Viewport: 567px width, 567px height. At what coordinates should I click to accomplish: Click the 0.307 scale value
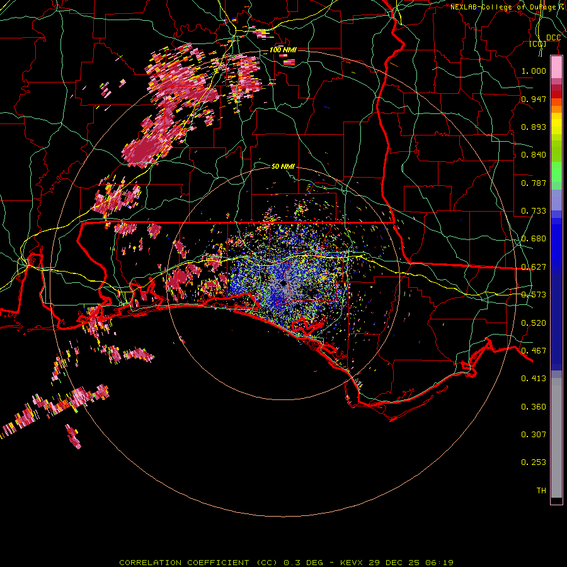534,434
